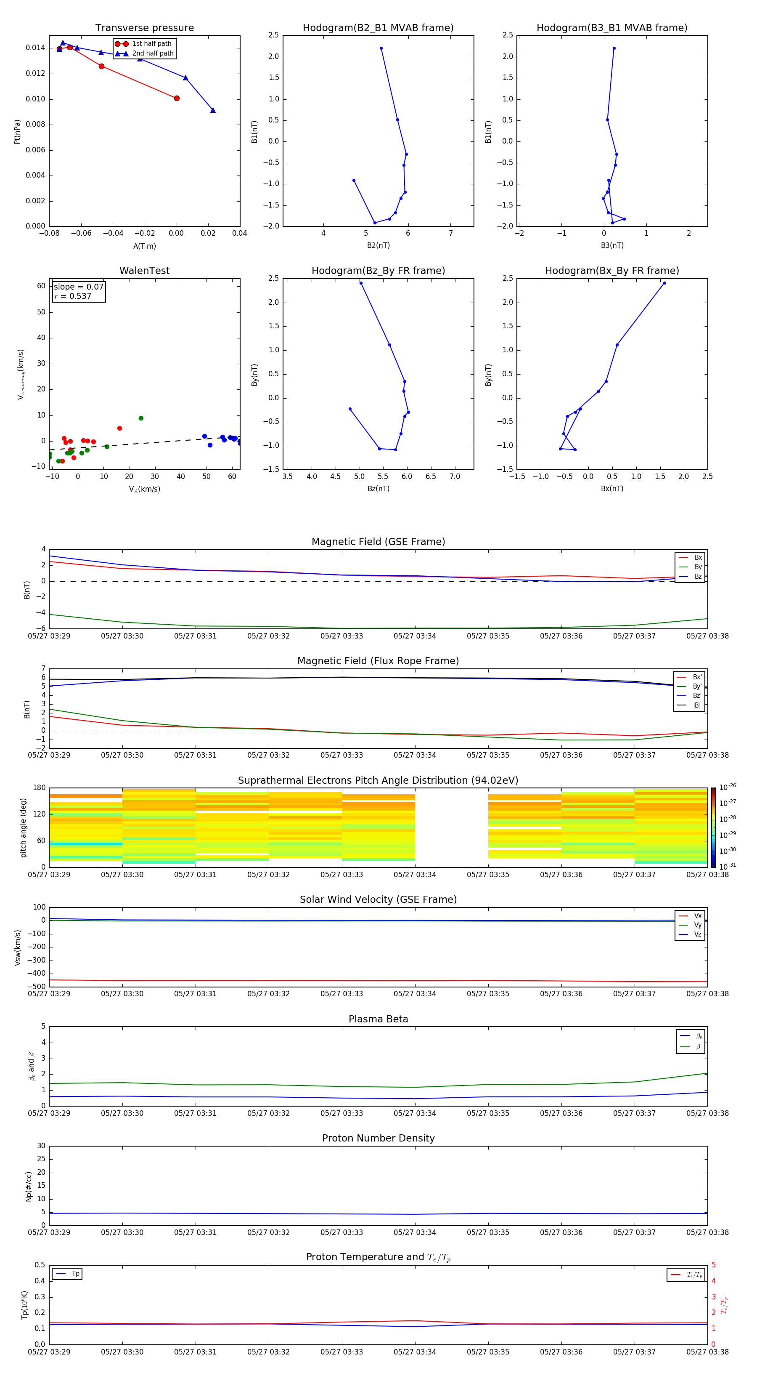Click the 'Solar Wind Velocity (GSE Frame)' title

(x=378, y=900)
